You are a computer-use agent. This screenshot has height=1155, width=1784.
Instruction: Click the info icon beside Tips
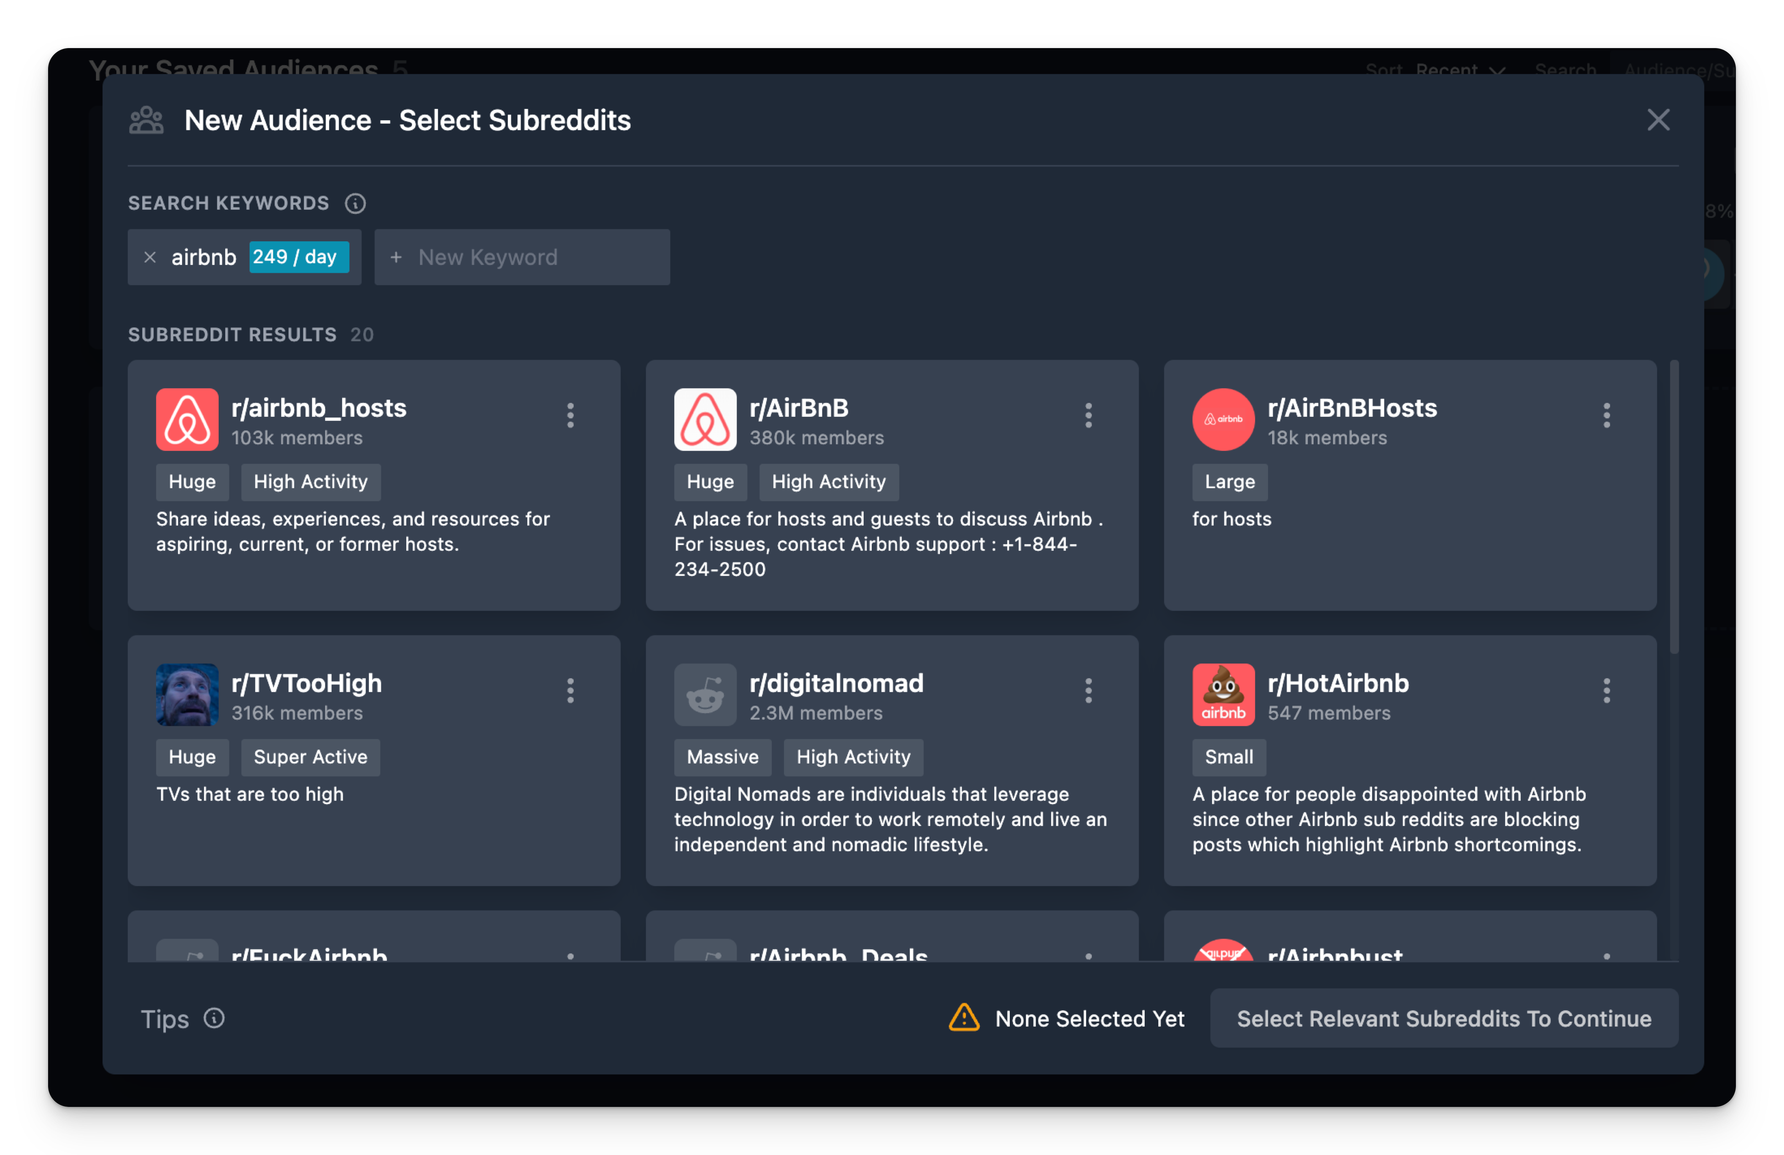pyautogui.click(x=214, y=1018)
